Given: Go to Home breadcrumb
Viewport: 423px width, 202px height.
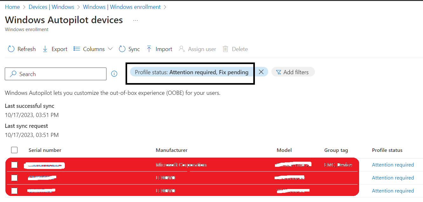Looking at the screenshot, I should 12,7.
